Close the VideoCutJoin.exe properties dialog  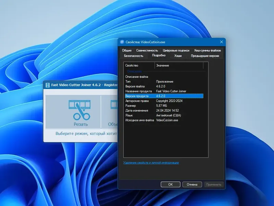[x=221, y=42]
